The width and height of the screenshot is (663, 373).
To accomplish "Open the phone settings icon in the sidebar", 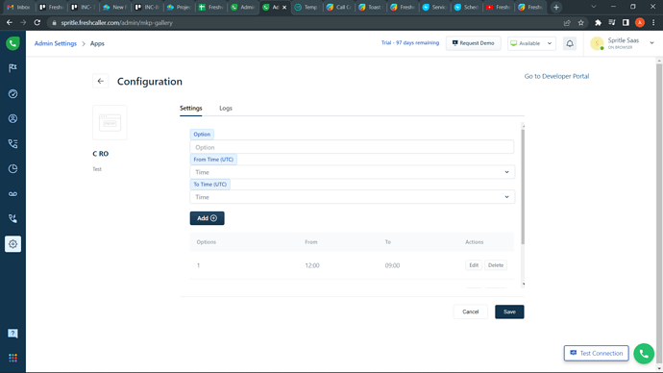I will point(12,218).
